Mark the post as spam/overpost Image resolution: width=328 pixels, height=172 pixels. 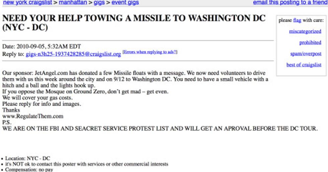point(306,54)
